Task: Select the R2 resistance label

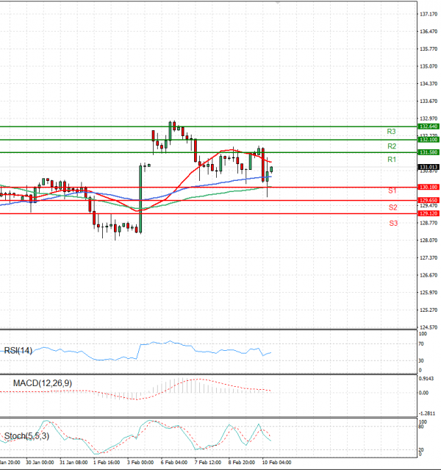Action: pyautogui.click(x=392, y=146)
